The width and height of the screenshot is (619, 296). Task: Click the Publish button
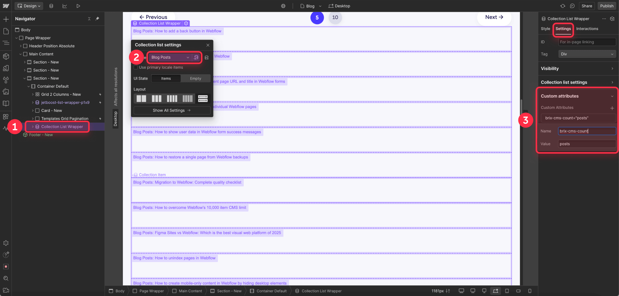607,6
